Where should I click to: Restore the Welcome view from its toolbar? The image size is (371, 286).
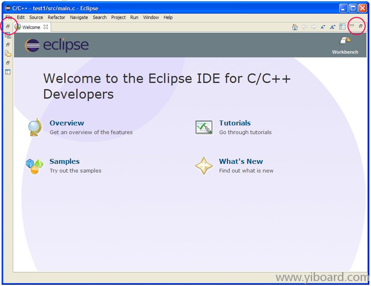(x=361, y=26)
